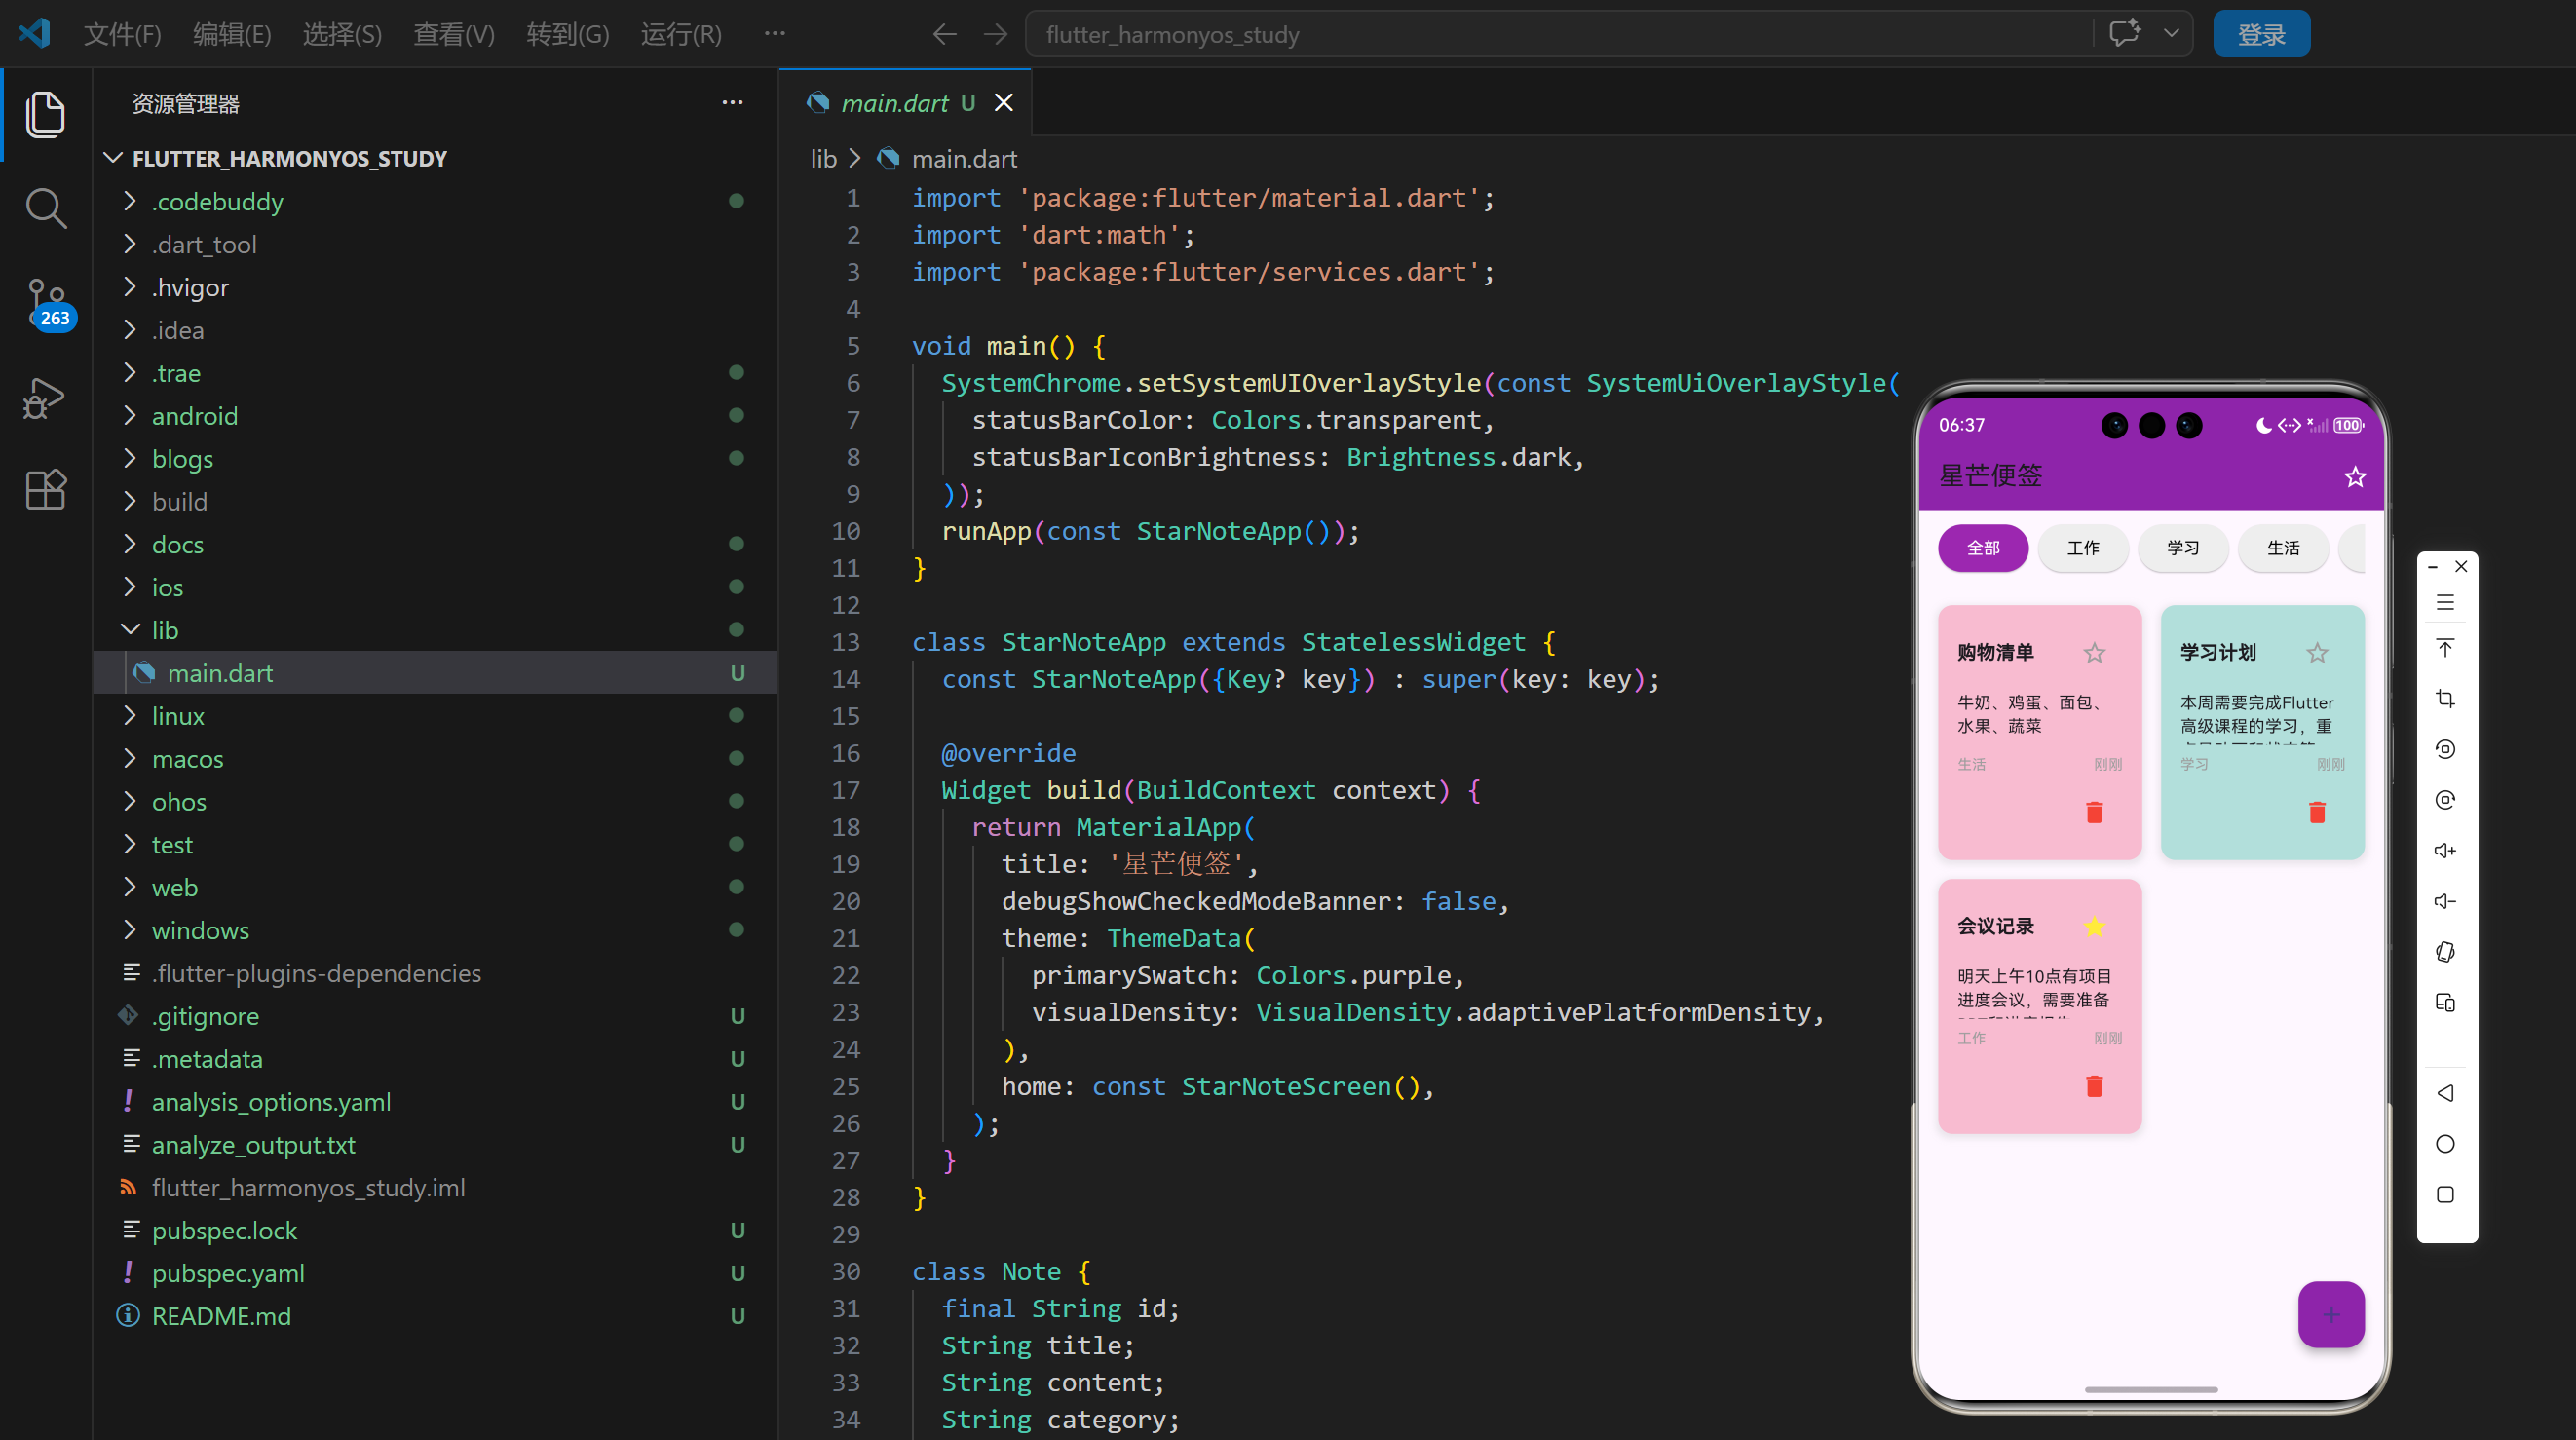2576x1440 pixels.
Task: Click the emulator back navigation triangle
Action: tap(2445, 1093)
